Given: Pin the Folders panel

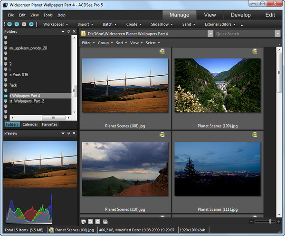Looking at the screenshot, I should (x=68, y=31).
